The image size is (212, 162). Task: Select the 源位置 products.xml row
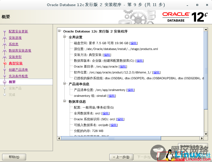[116, 49]
